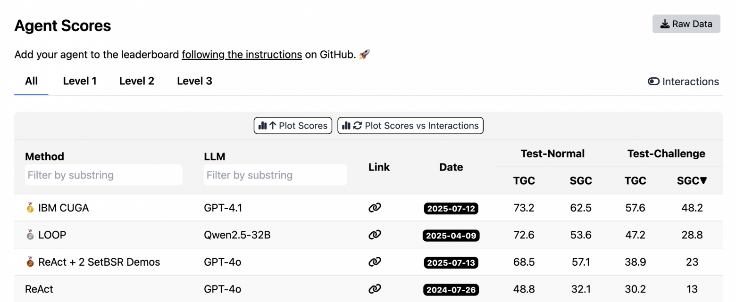This screenshot has width=736, height=302.
Task: Click Plot Scores vs Interactions button
Action: [x=410, y=126]
